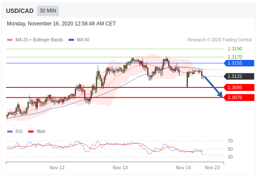Image resolution: width=257 pixels, height=177 pixels.
Task: Click the MA 50 legend label
Action: click(x=83, y=40)
